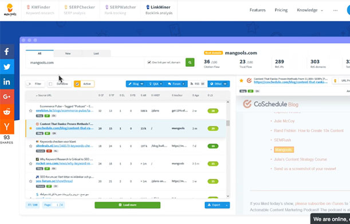Share via the Google Plus icon

(x=7, y=97)
